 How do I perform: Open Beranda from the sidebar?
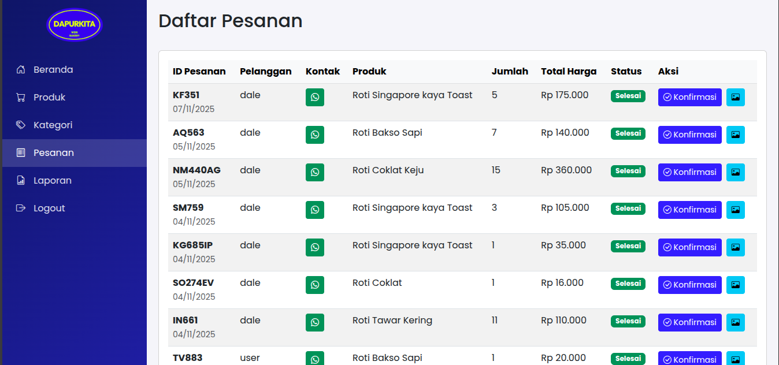pyautogui.click(x=75, y=70)
